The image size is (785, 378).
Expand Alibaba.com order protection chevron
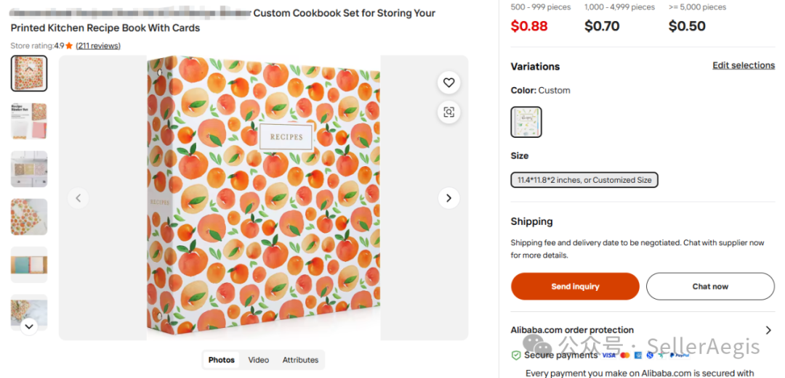768,330
